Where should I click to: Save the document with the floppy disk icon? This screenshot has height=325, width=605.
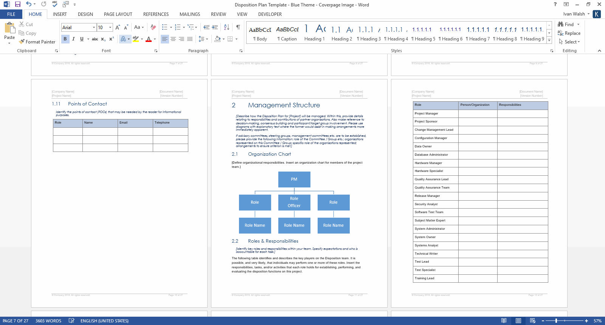point(17,4)
